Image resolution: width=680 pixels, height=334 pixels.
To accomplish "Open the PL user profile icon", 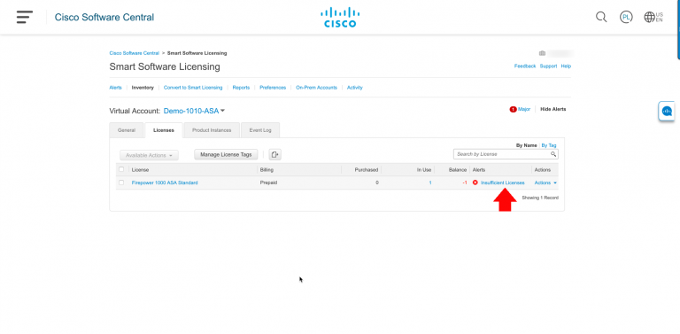I will click(626, 17).
